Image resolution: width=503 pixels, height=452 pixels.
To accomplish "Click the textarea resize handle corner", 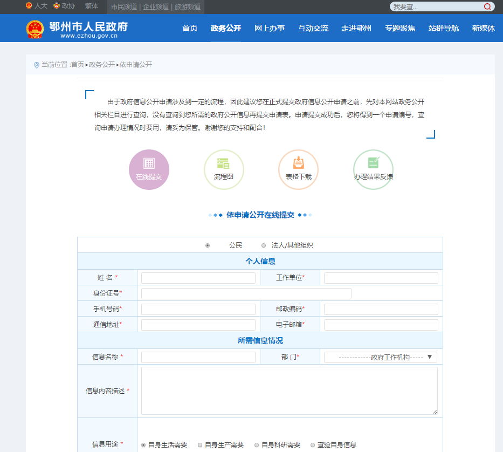I will 435,412.
